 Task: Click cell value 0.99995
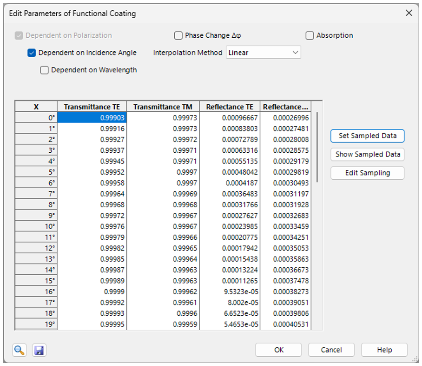click(x=92, y=324)
